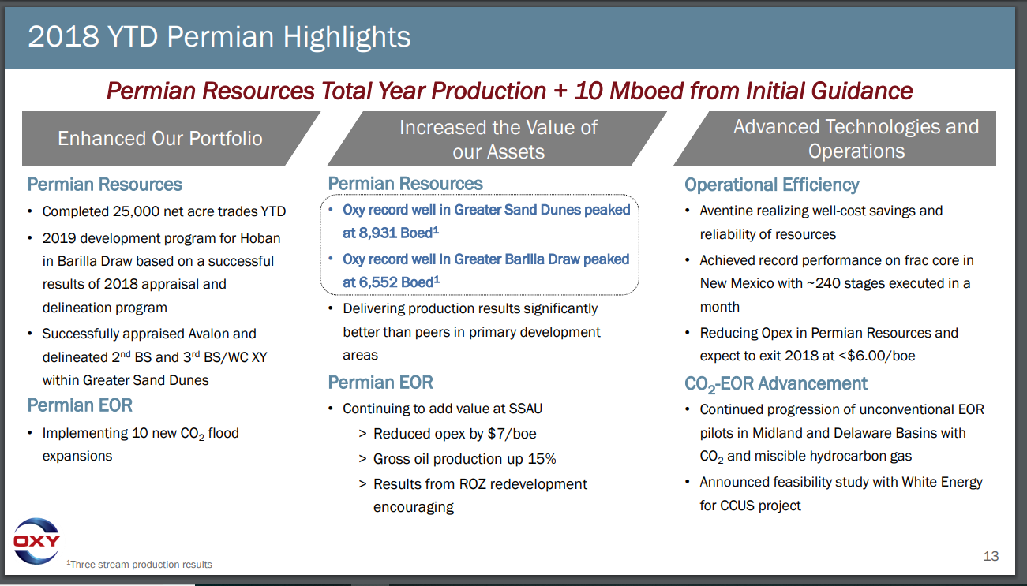
Task: Select the 'Increased the Value of our Assets' banner
Action: (x=497, y=138)
